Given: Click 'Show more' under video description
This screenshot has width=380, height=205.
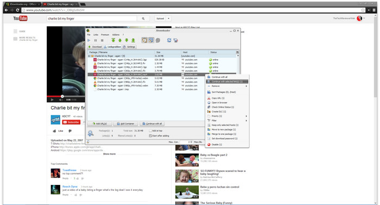Looking at the screenshot, I should (x=109, y=154).
